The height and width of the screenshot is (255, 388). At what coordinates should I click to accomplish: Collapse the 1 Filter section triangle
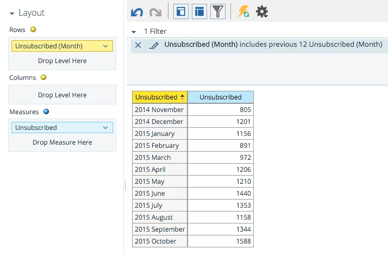134,32
